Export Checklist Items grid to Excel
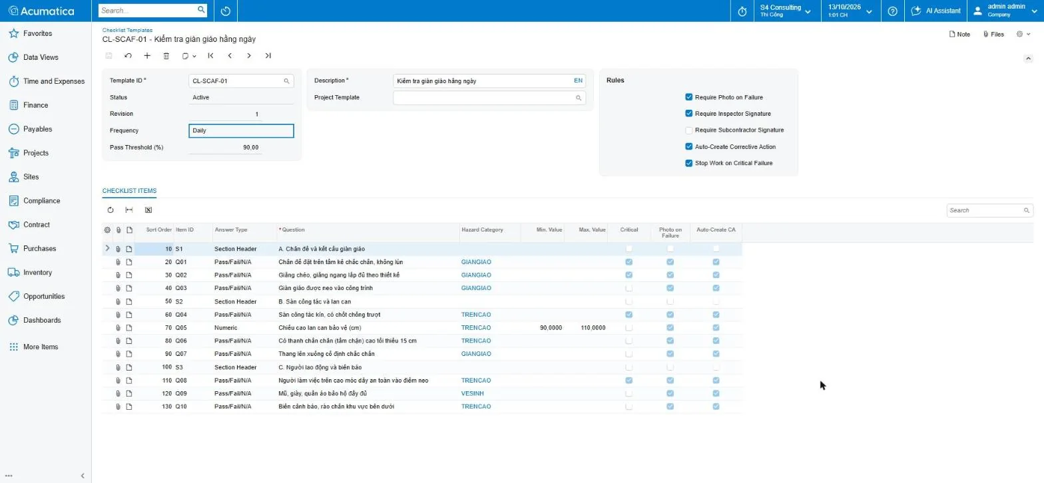This screenshot has width=1044, height=483. pyautogui.click(x=148, y=210)
